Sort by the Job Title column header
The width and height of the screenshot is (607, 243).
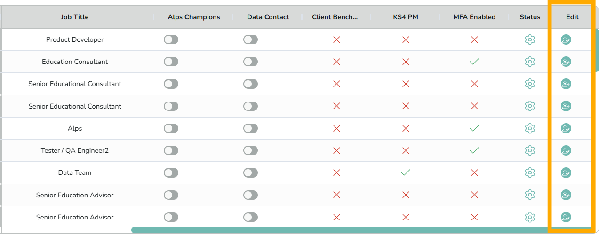pos(75,17)
